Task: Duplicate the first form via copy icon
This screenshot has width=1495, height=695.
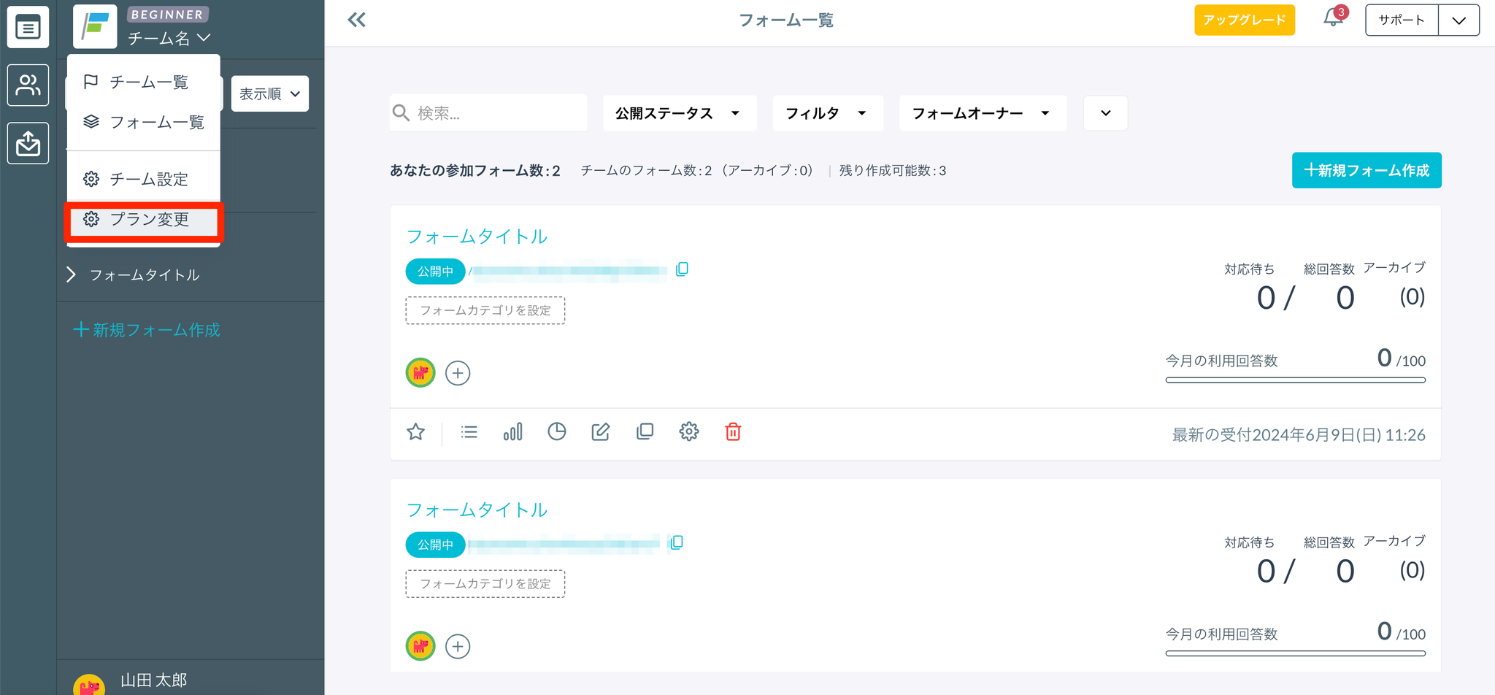Action: [x=645, y=432]
